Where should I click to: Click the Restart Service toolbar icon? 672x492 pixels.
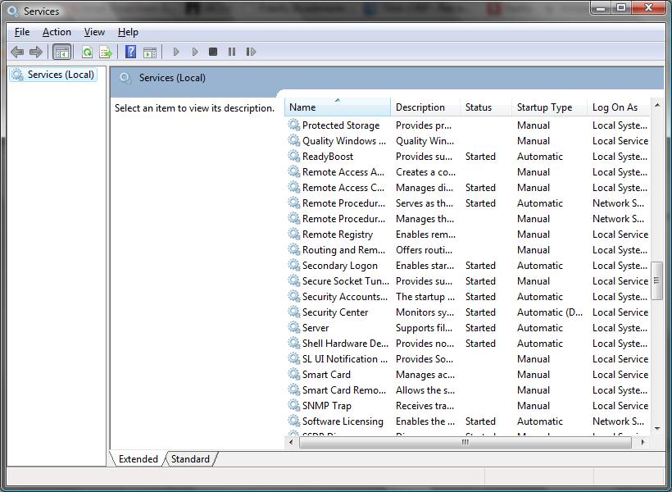(x=252, y=51)
